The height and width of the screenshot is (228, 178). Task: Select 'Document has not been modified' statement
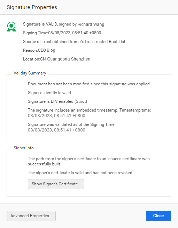click(x=88, y=84)
